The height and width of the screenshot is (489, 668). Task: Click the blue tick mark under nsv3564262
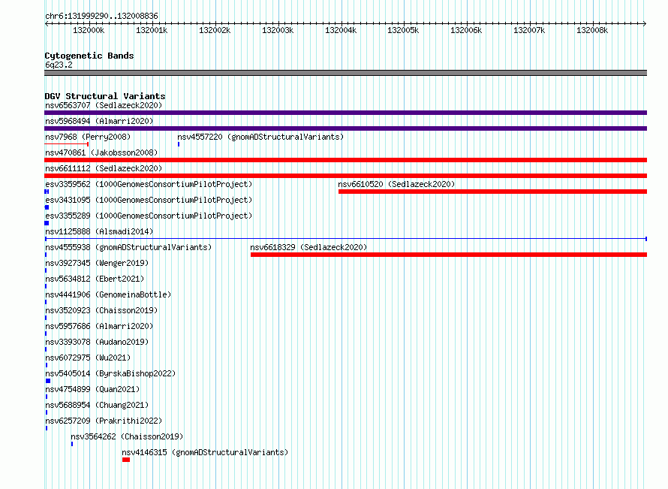72,444
